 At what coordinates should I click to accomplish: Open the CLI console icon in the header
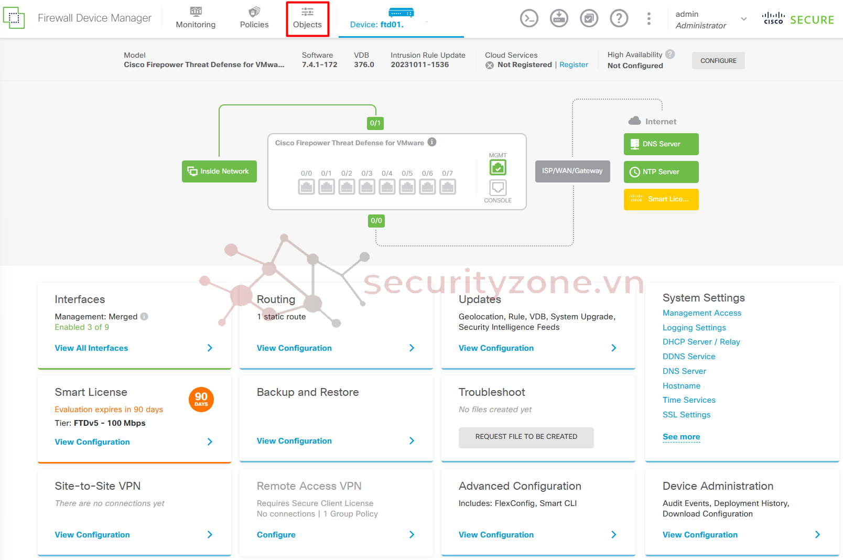coord(529,19)
